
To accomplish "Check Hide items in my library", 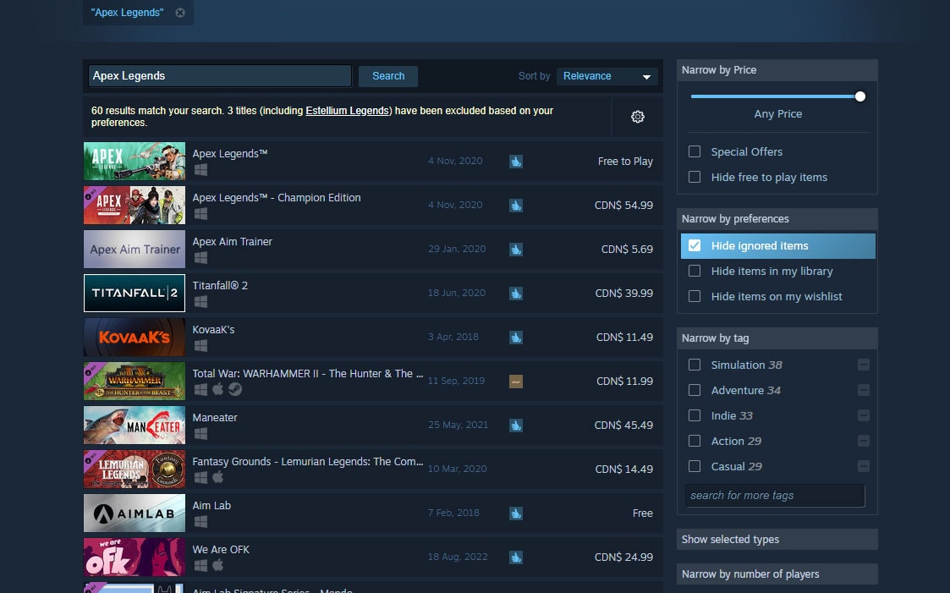I will pos(695,272).
